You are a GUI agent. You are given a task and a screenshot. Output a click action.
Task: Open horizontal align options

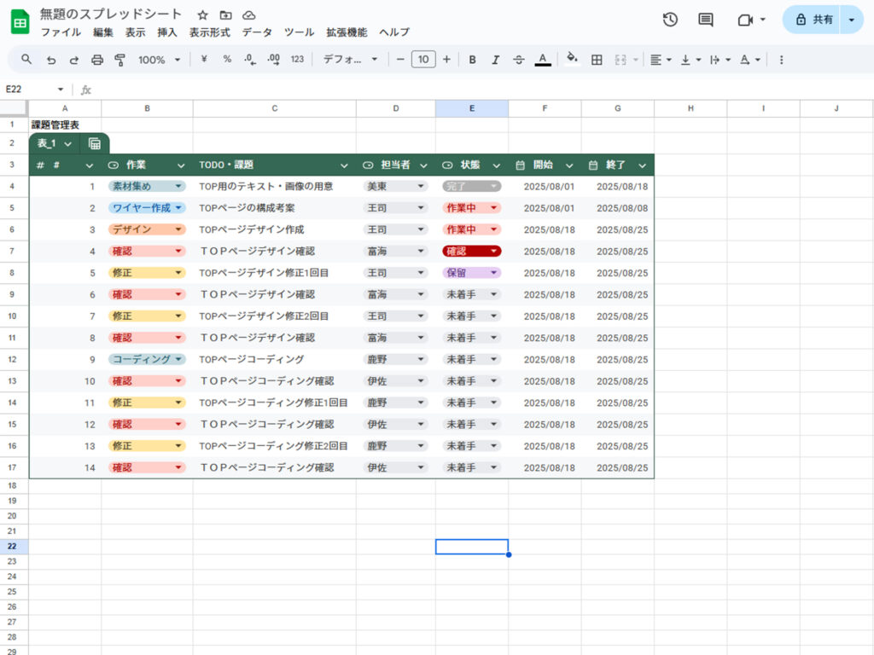[x=661, y=60]
